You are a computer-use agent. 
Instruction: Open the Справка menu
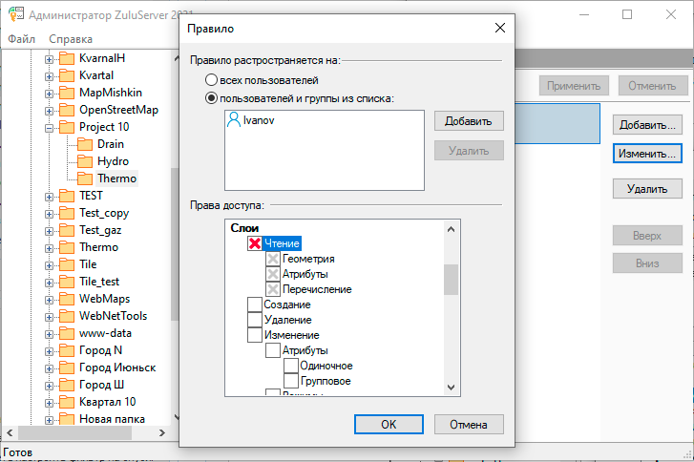tap(71, 39)
